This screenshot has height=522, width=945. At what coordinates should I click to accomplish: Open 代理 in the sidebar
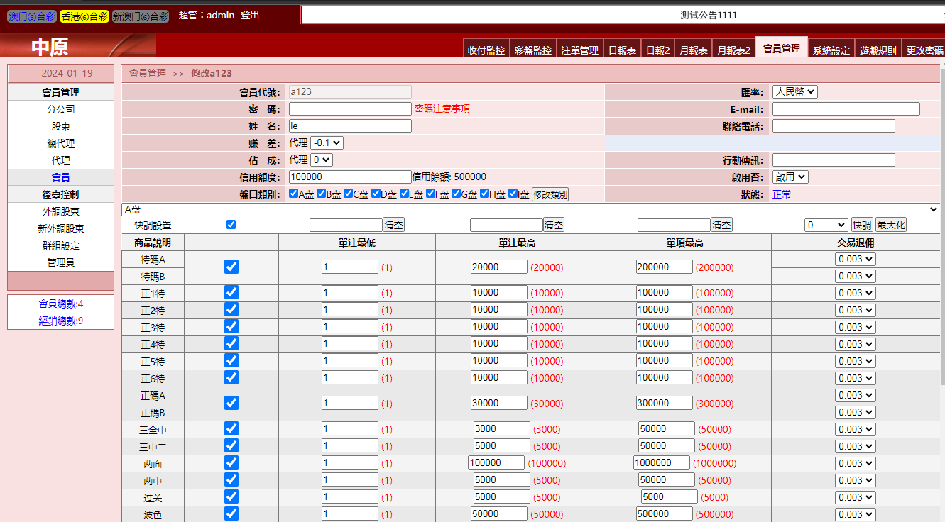(x=61, y=160)
